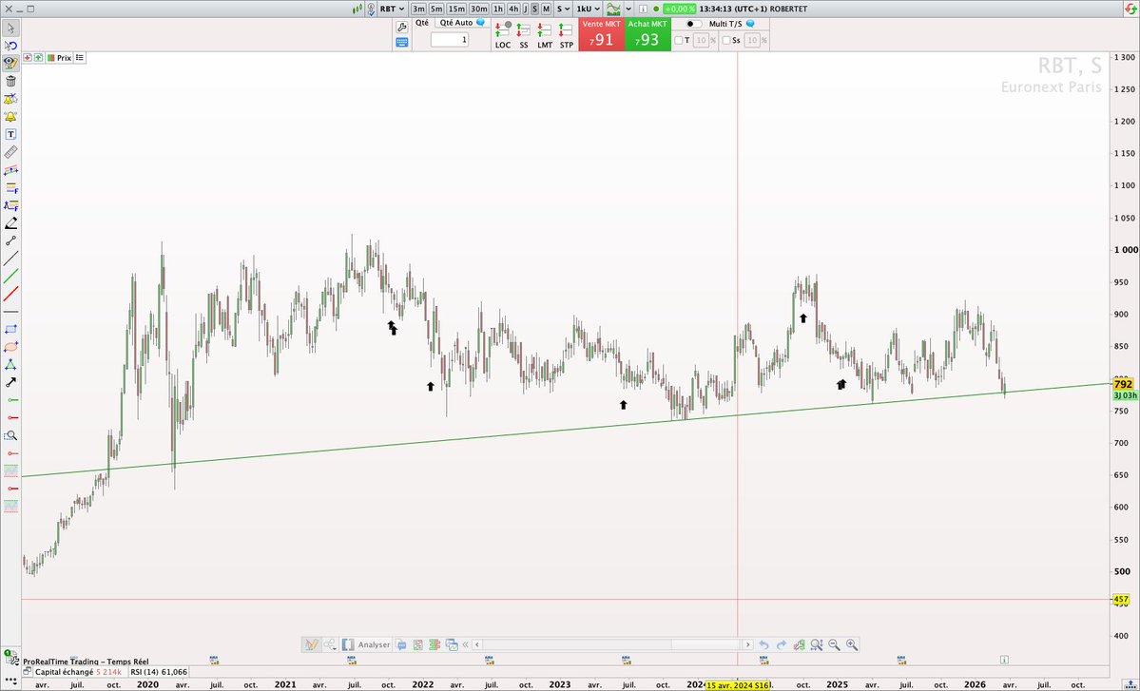1140x691 pixels.
Task: Click the quantity input field
Action: [450, 39]
